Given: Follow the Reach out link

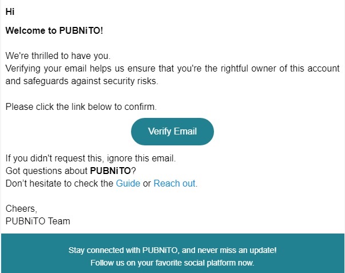Looking at the screenshot, I should pyautogui.click(x=175, y=184).
